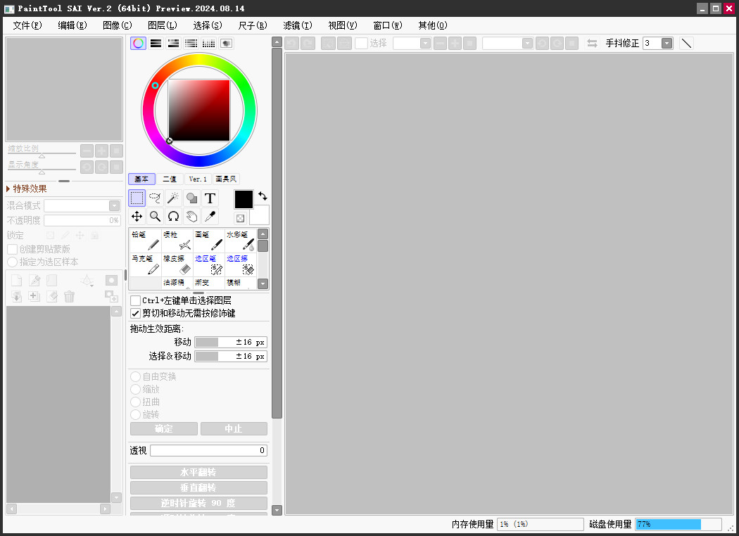Open the 其他(O) menu
This screenshot has height=536, width=739.
click(x=433, y=25)
